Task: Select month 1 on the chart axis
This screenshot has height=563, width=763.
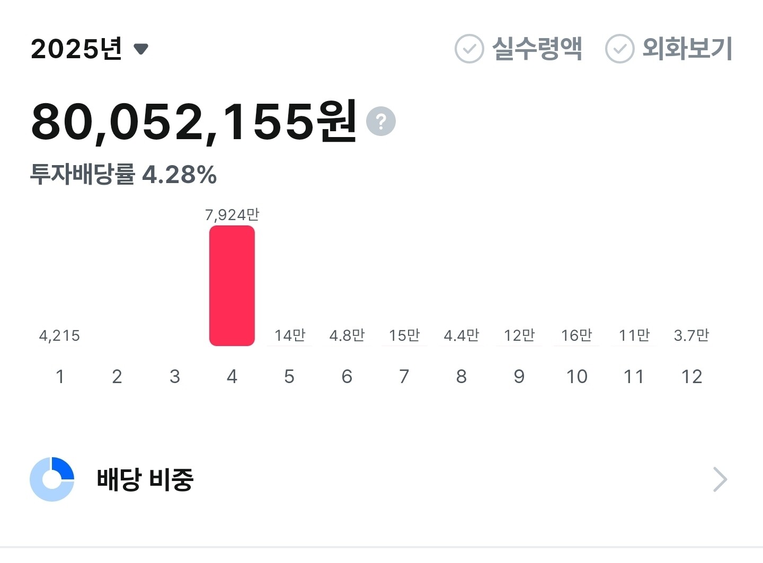Action: coord(60,377)
